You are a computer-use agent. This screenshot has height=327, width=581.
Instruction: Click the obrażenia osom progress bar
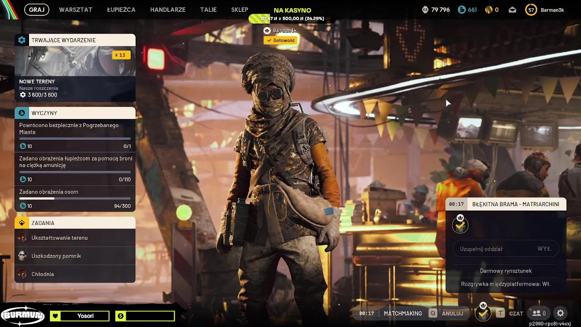[75, 198]
